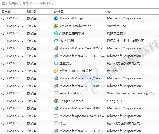This screenshot has width=159, height=134.
Task: Select the Google Chrome software name
Action: (71, 101)
